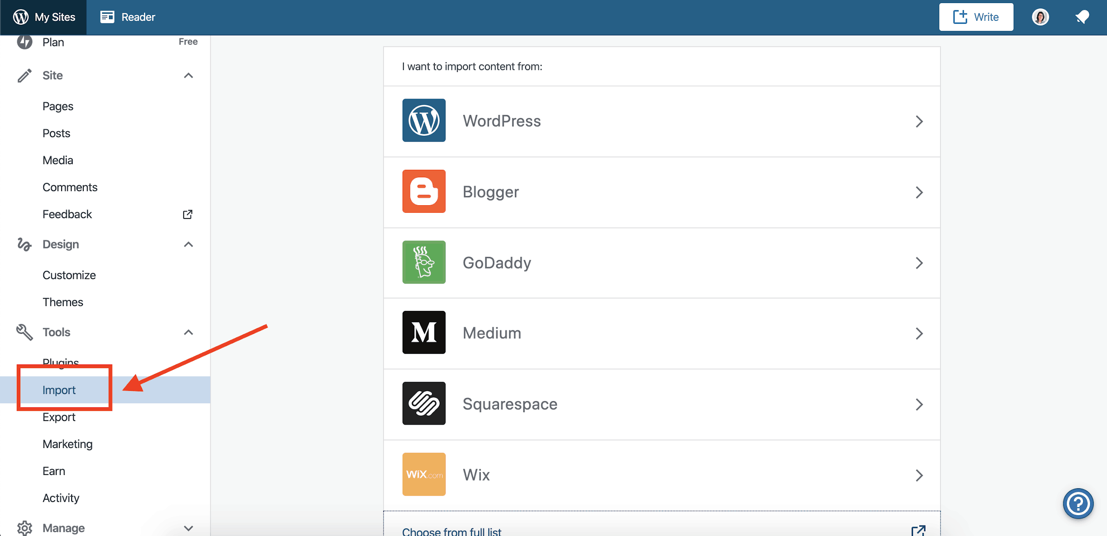
Task: Open Earn in the Tools menu
Action: tap(54, 471)
